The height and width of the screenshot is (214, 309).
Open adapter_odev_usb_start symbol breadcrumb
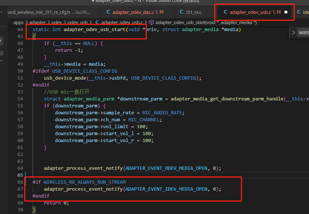[206, 23]
